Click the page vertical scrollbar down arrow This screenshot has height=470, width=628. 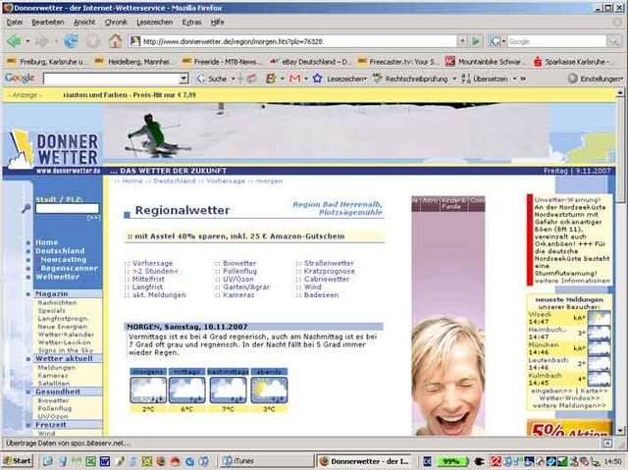(x=620, y=431)
